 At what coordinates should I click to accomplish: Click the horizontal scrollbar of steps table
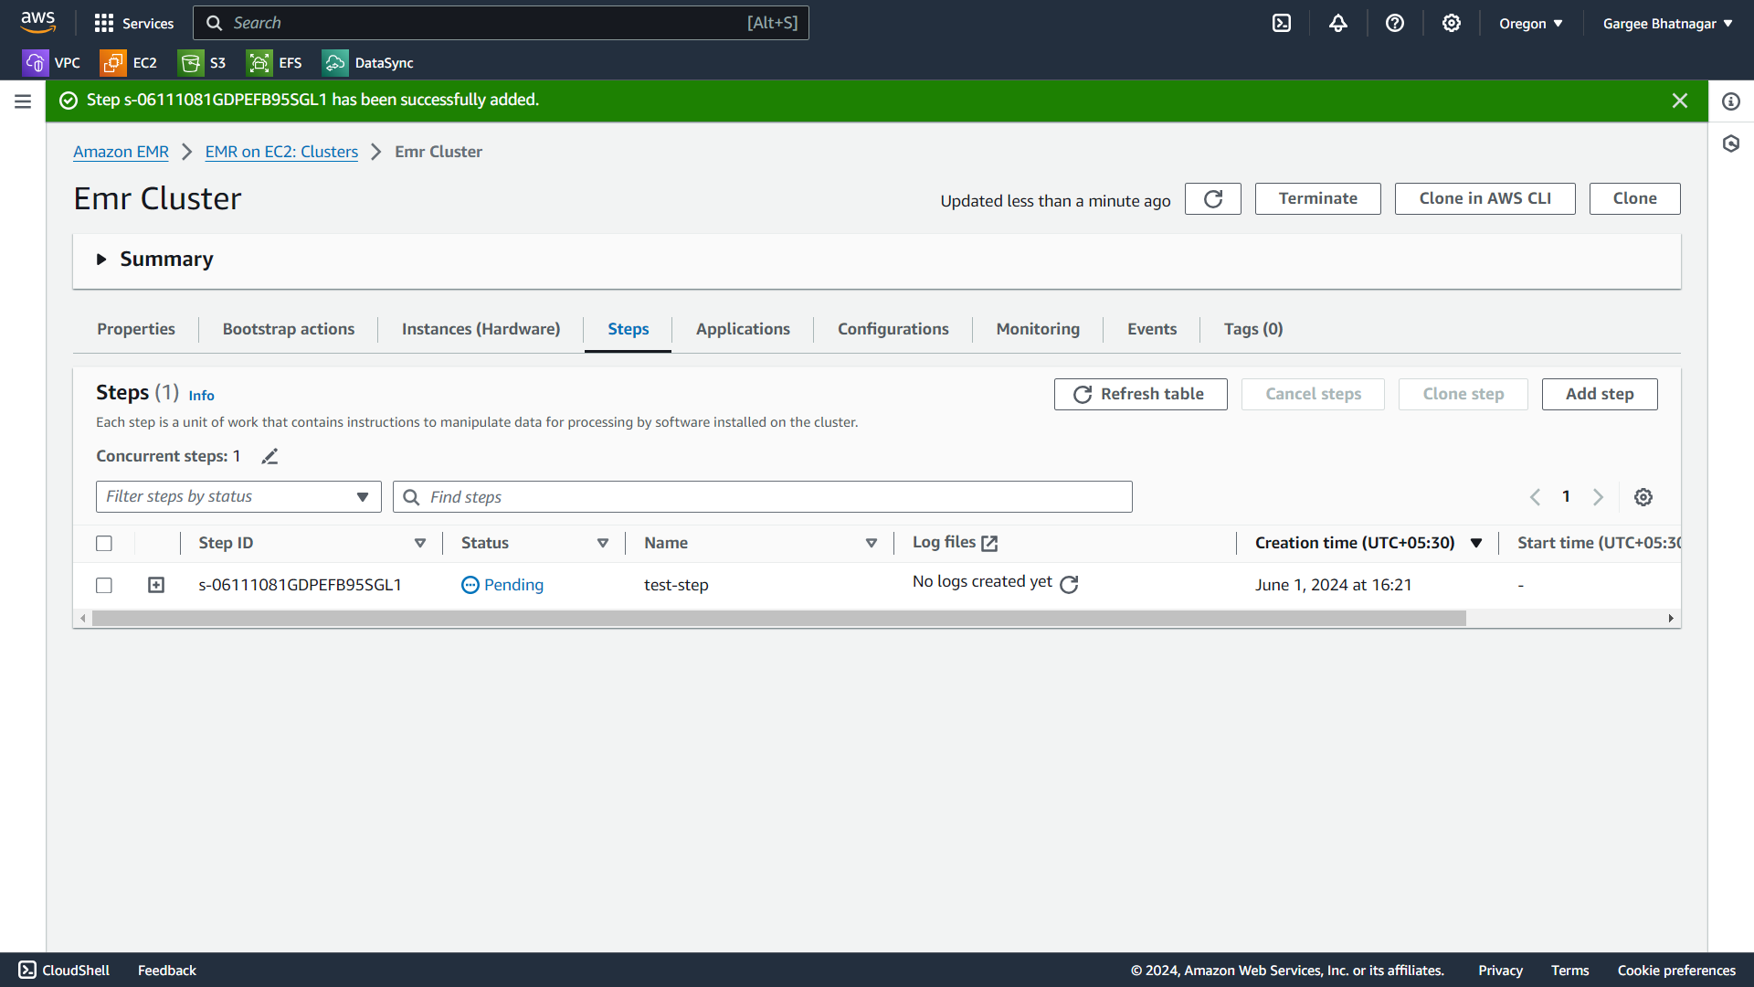coord(778,619)
